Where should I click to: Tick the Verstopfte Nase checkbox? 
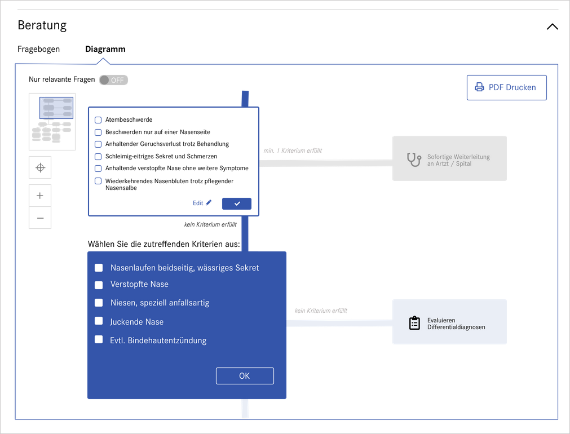pos(99,285)
